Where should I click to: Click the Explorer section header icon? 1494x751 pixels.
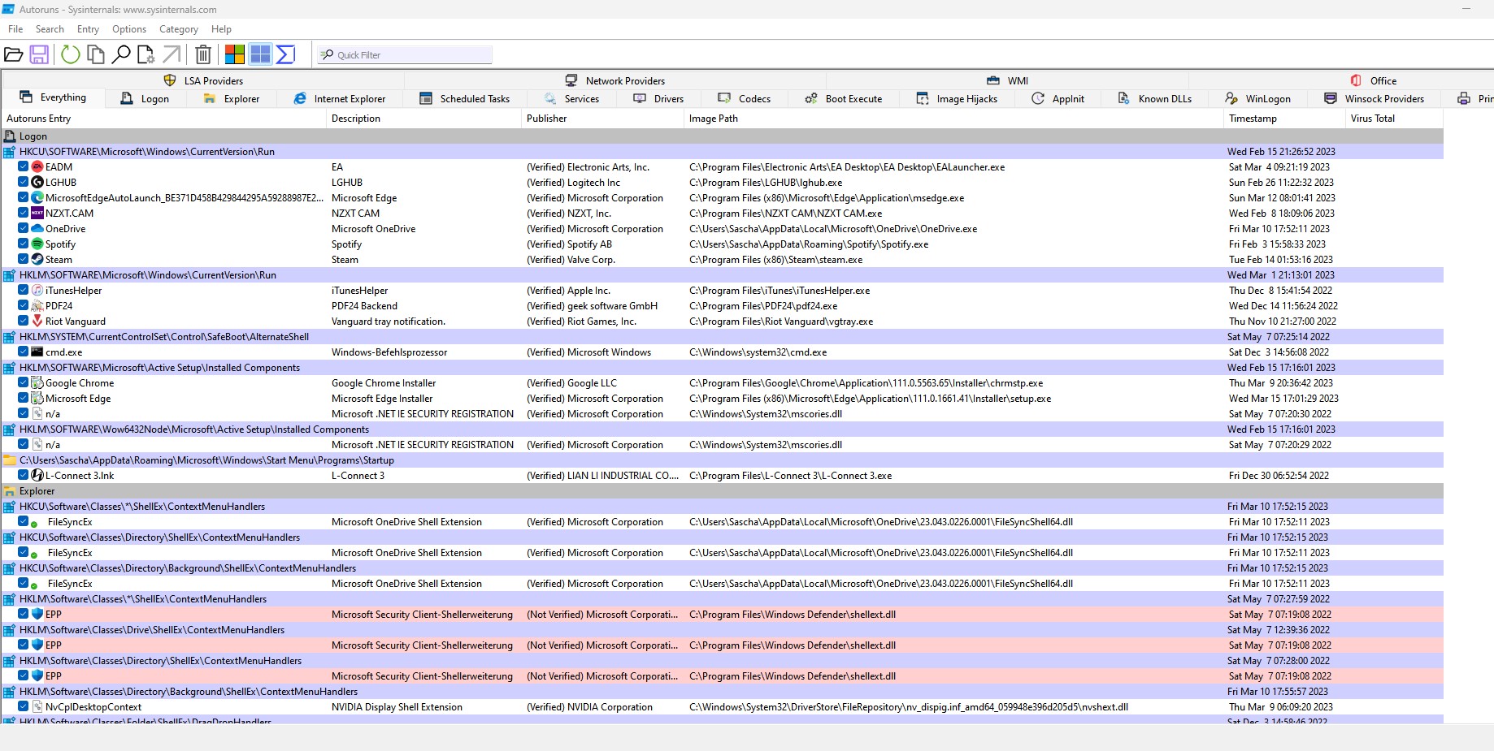[10, 491]
